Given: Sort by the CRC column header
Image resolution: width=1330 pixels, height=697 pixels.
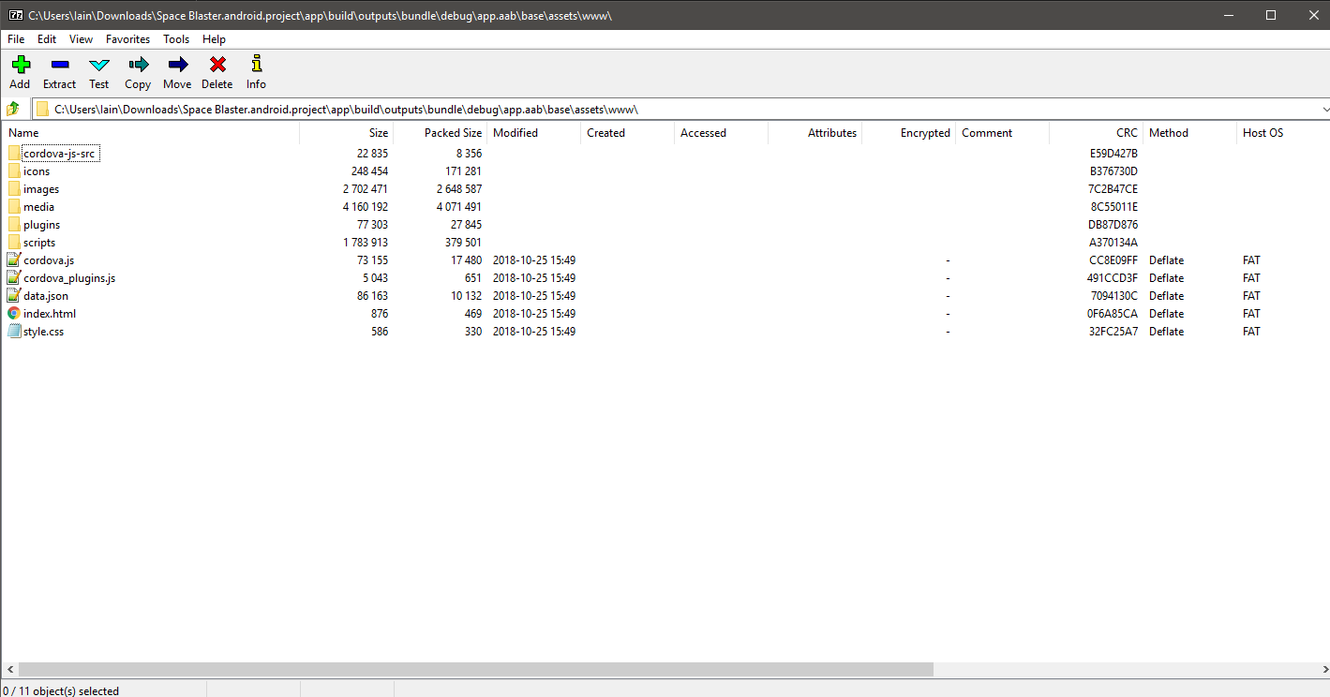Looking at the screenshot, I should coord(1126,133).
